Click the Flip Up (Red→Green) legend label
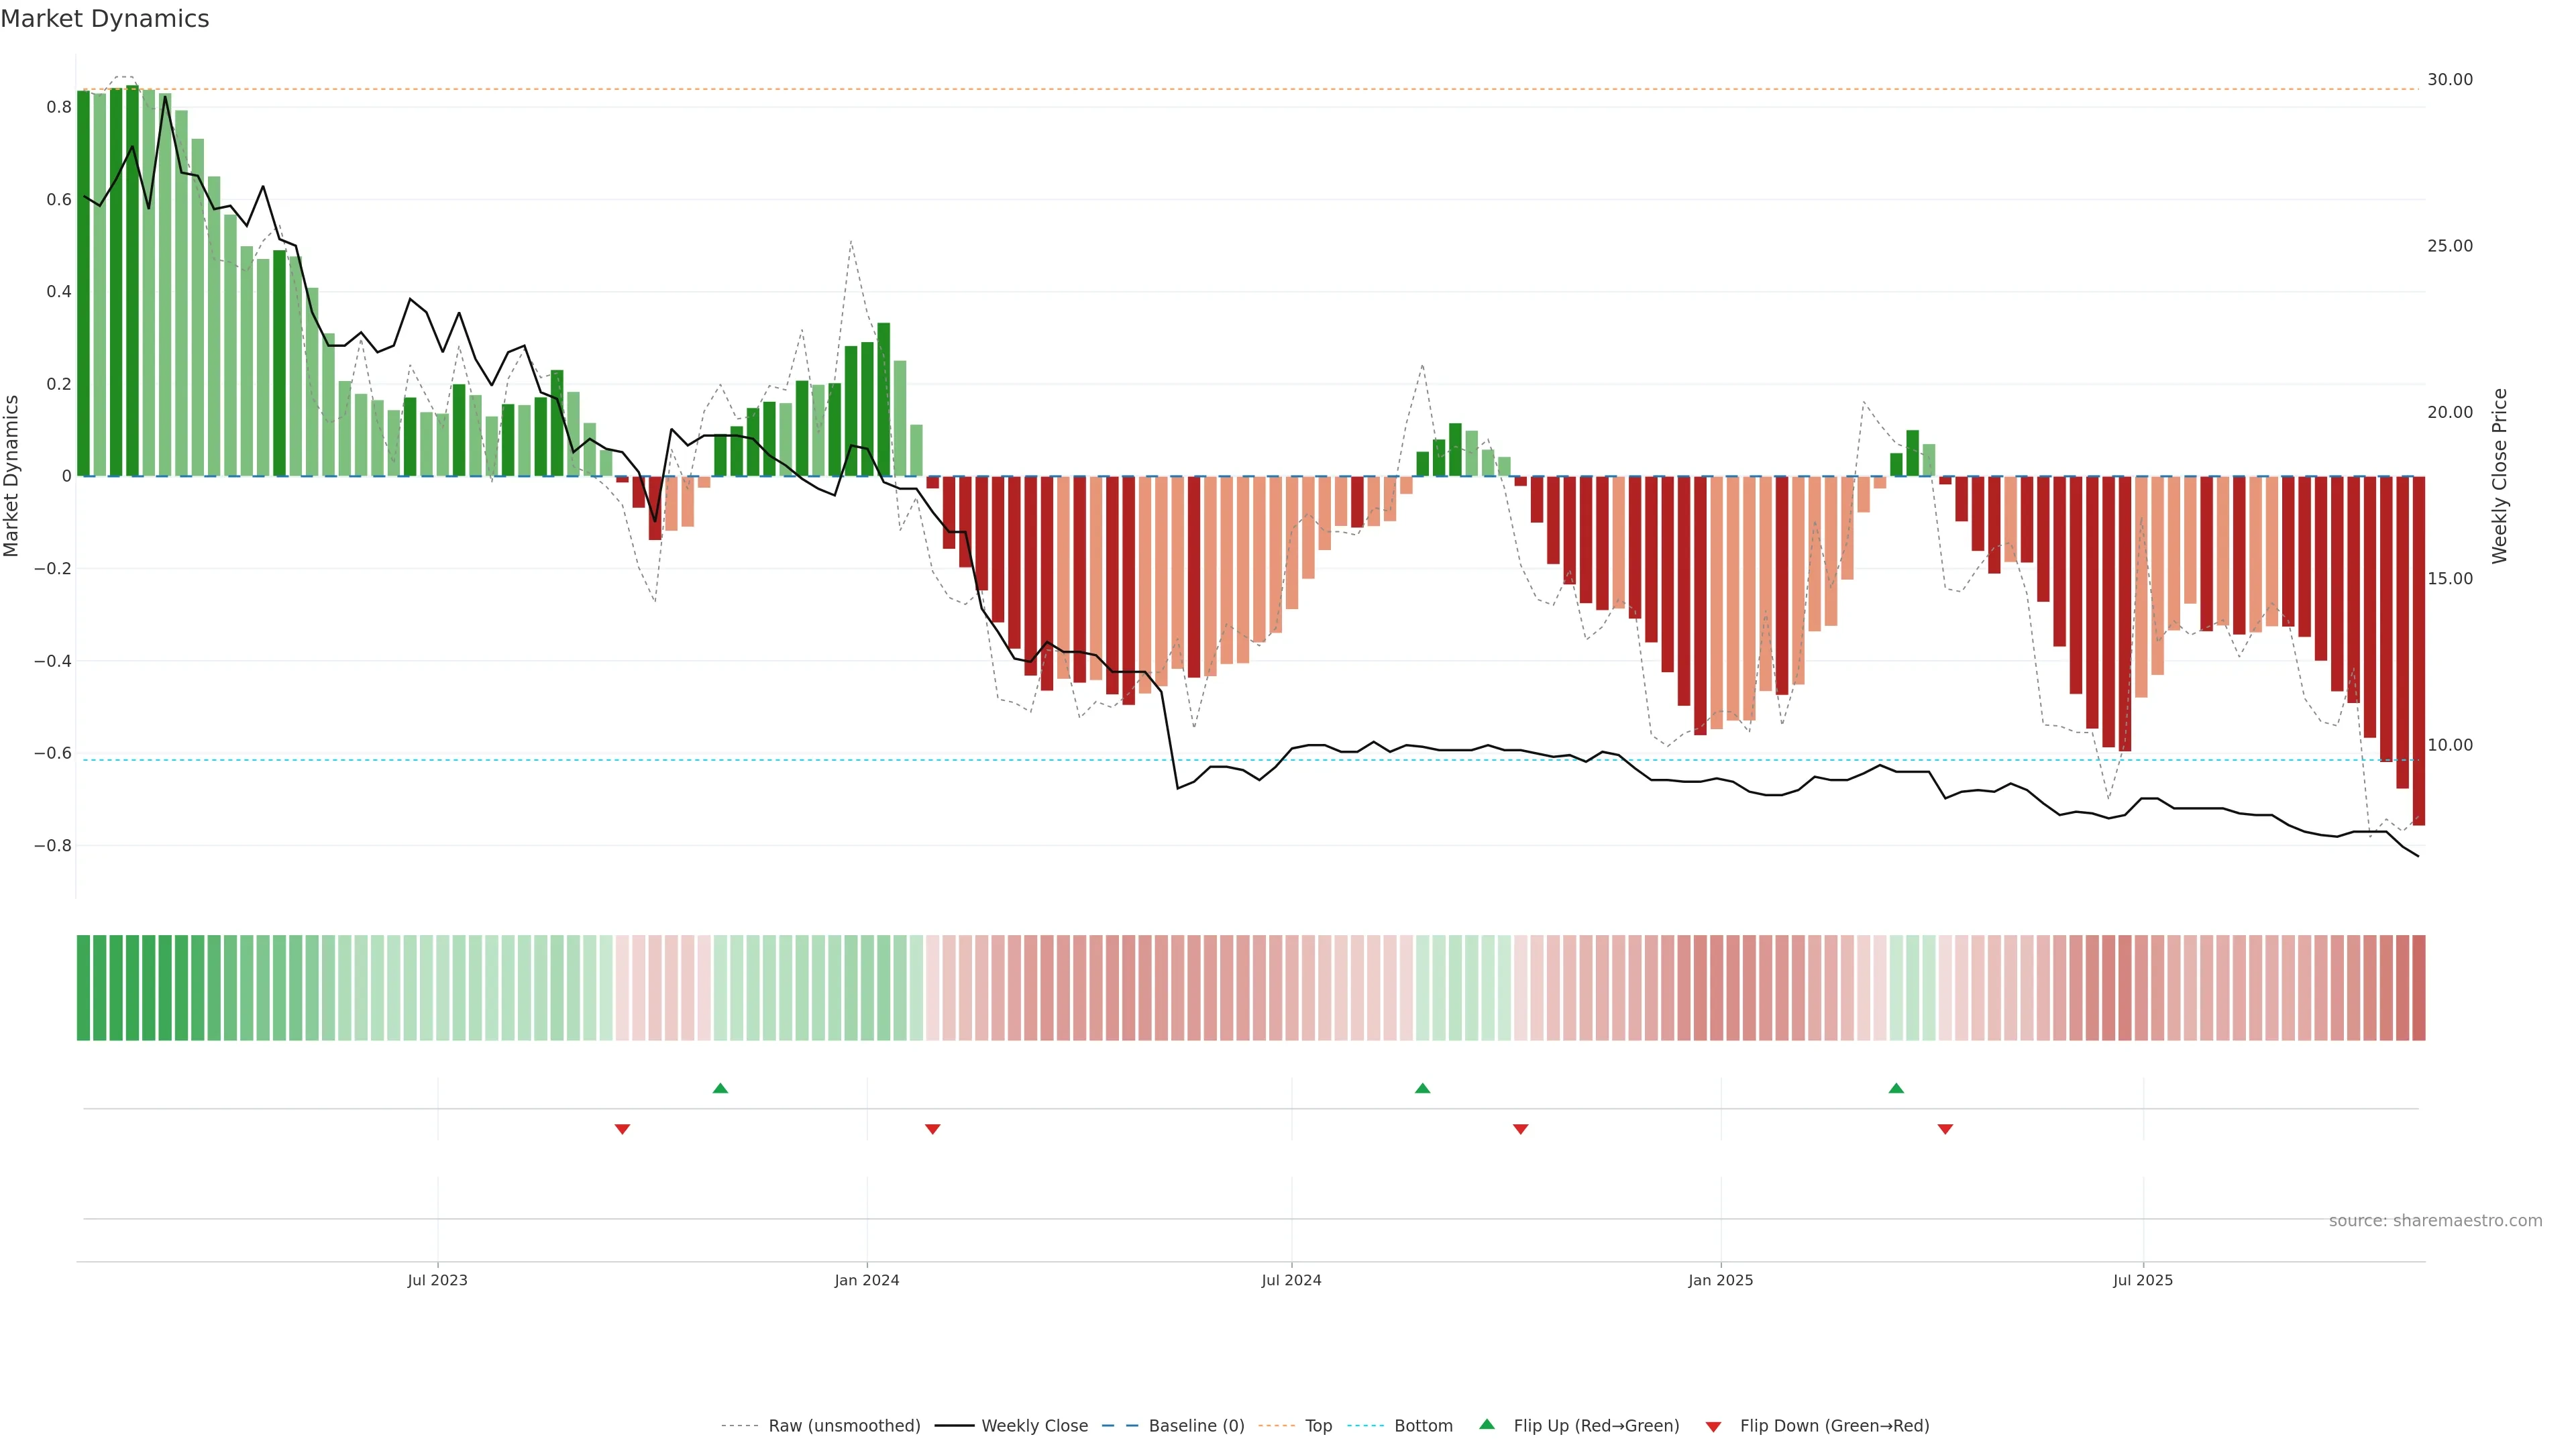The height and width of the screenshot is (1449, 2576). pyautogui.click(x=1596, y=1426)
